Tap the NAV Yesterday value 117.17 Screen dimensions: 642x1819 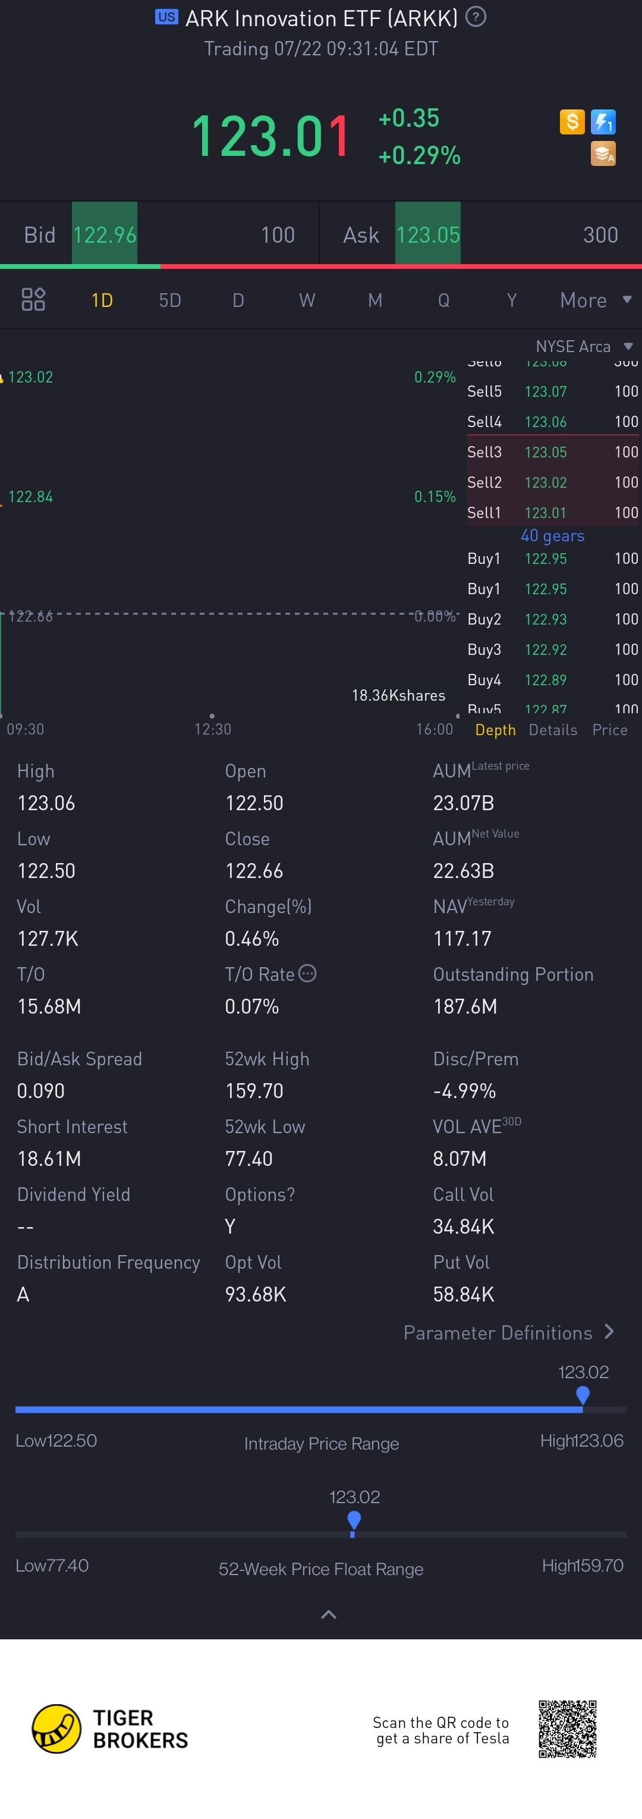click(x=462, y=939)
